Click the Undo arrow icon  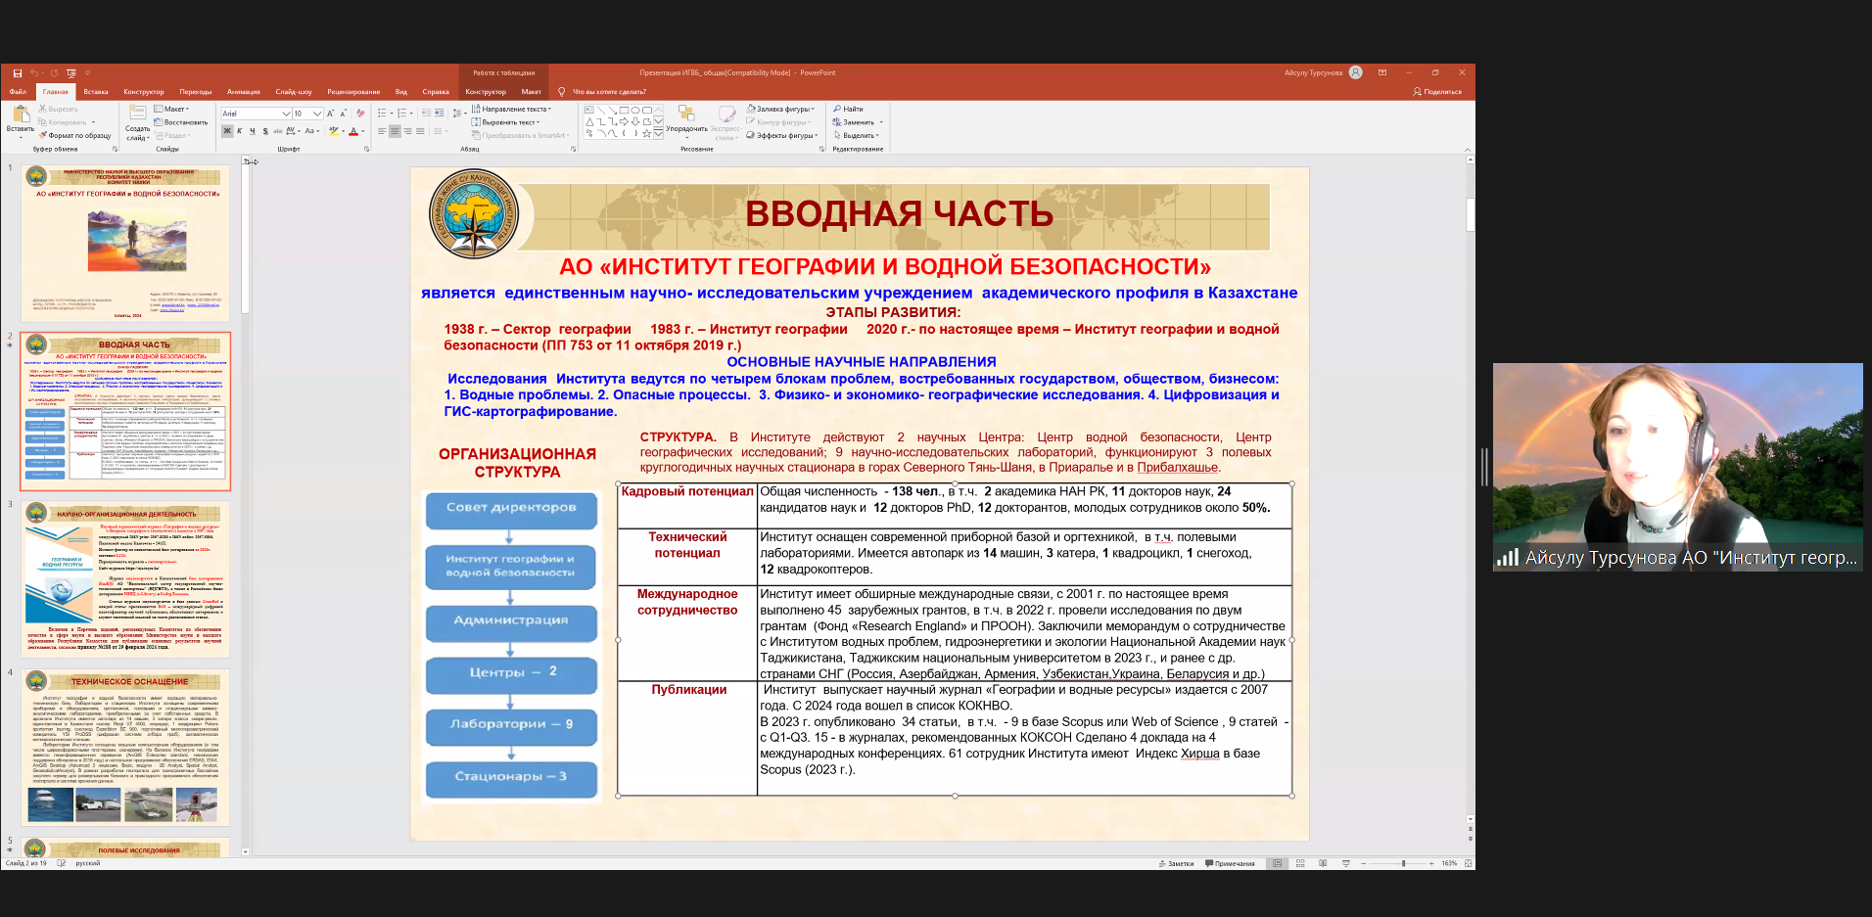click(34, 73)
